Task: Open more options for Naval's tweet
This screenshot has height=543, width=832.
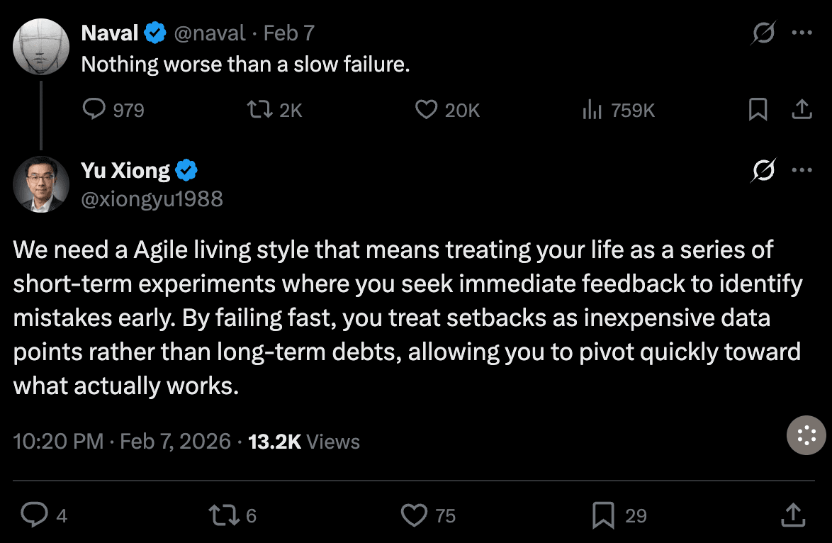Action: [802, 33]
